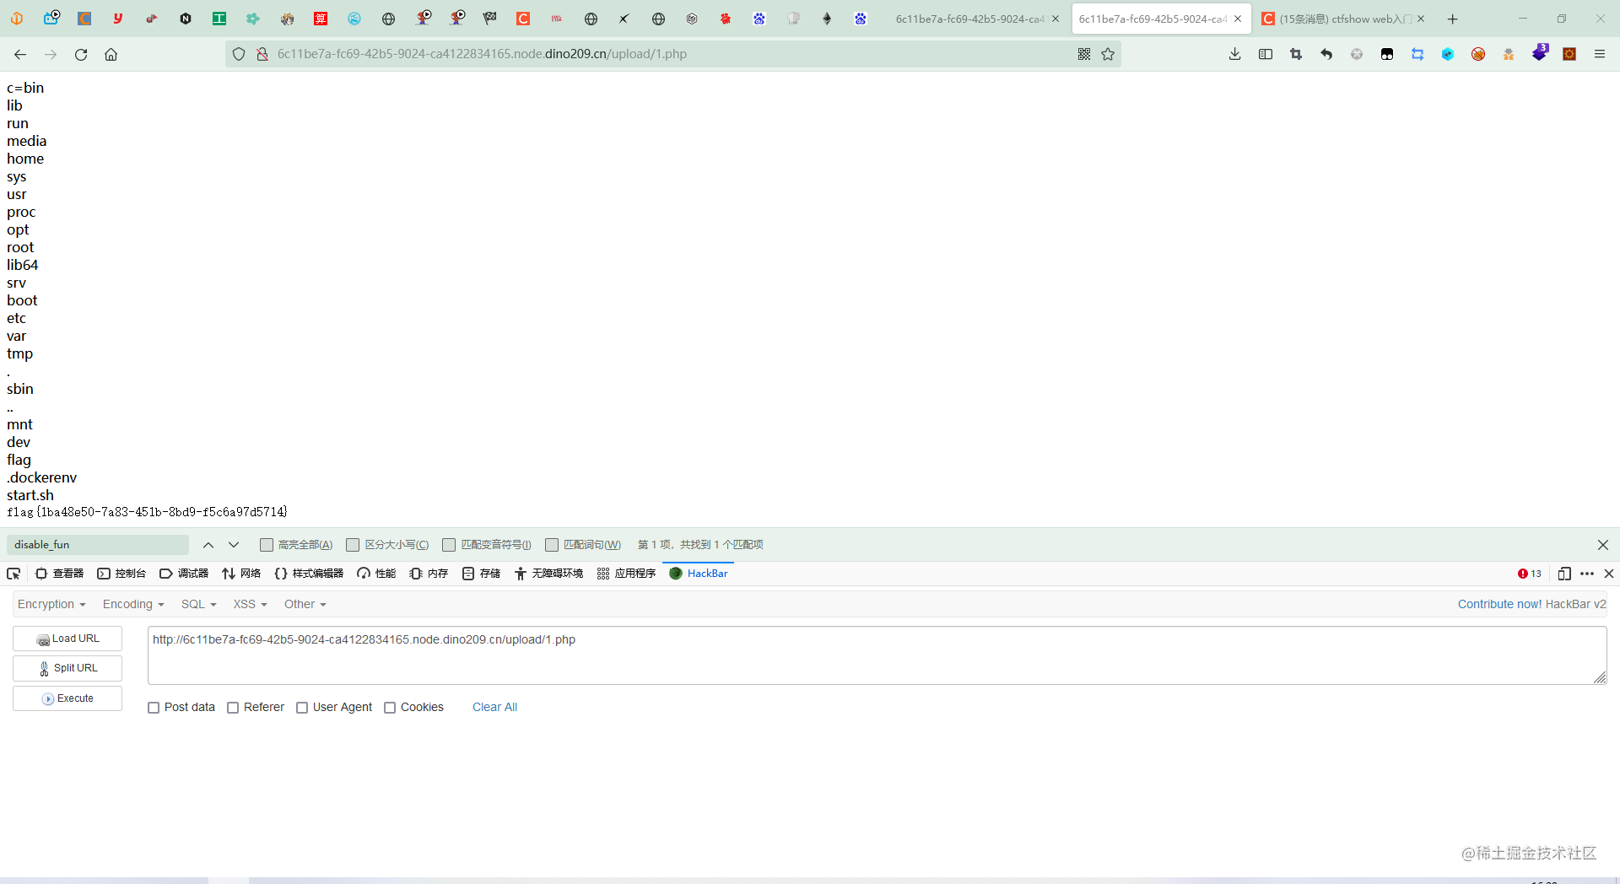Expand the XSS dropdown in HackBar
This screenshot has height=884, width=1620.
click(251, 604)
